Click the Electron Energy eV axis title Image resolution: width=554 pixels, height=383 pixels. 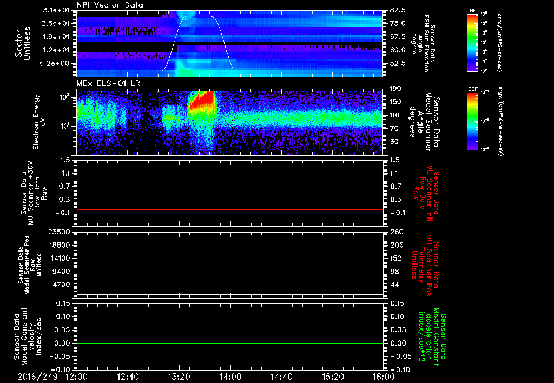click(x=39, y=122)
